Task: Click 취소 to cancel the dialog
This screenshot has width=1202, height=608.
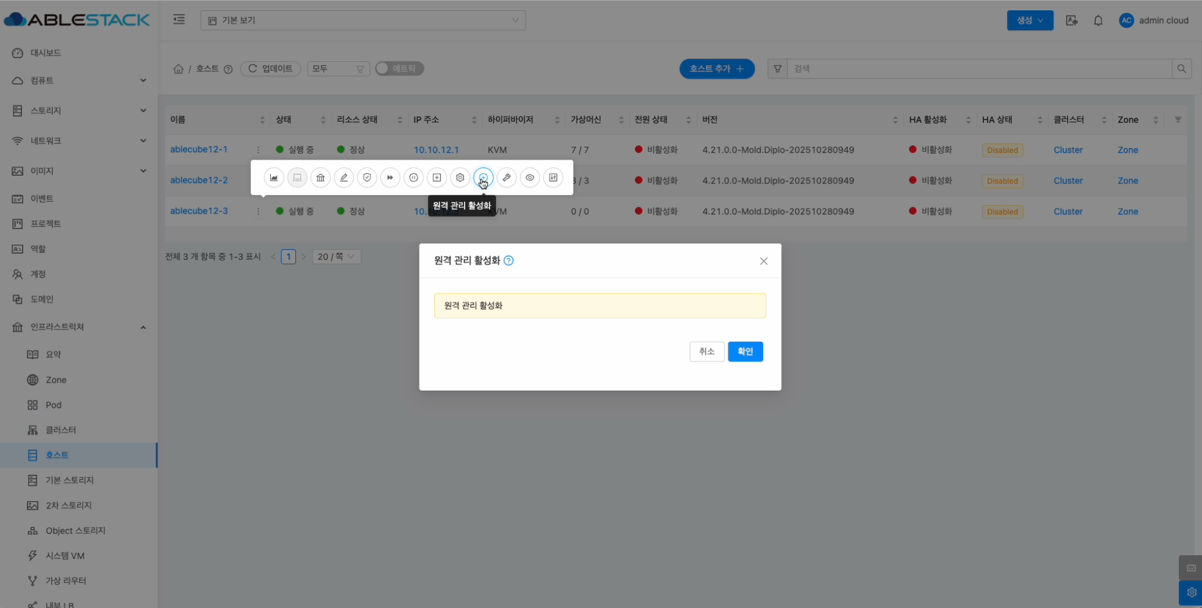Action: [707, 351]
